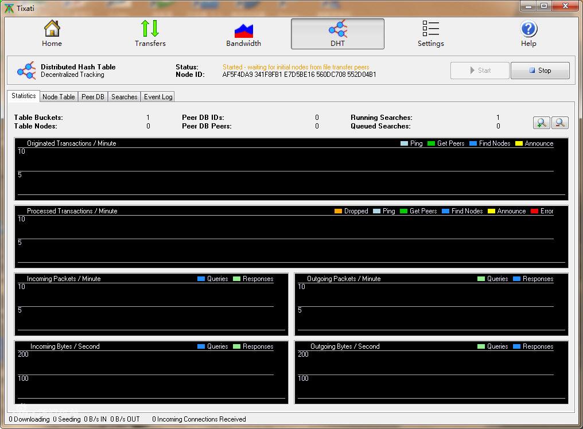
Task: Switch to the Peer DB tab
Action: pos(92,97)
